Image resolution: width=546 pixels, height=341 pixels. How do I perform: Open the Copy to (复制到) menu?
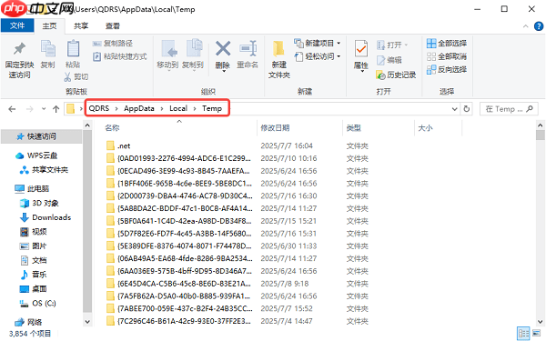tap(193, 55)
